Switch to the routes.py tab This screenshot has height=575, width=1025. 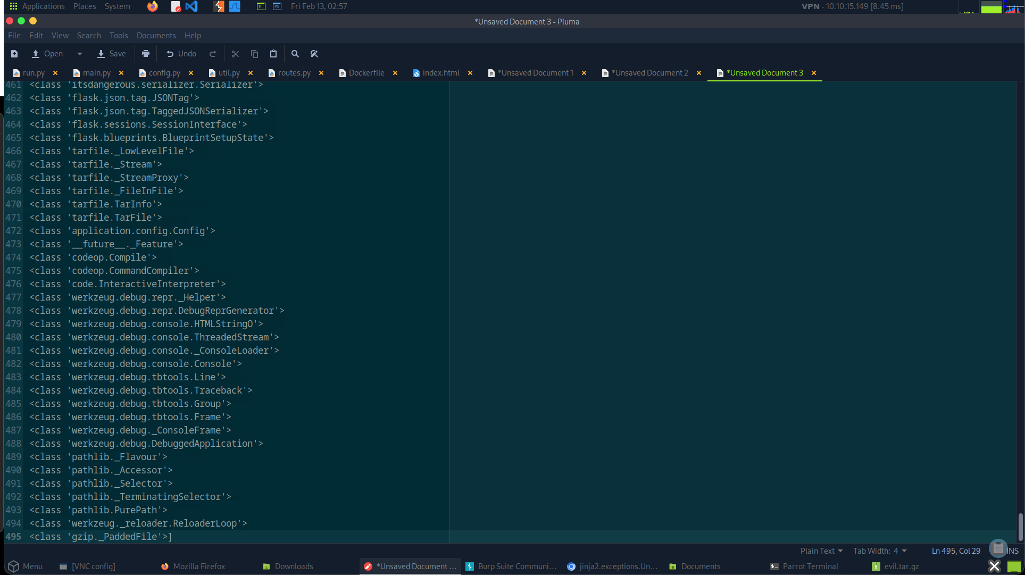click(x=294, y=73)
